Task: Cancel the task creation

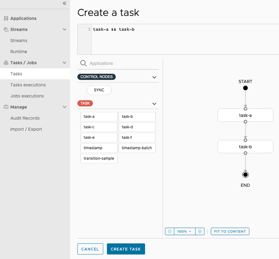Action: (x=90, y=249)
